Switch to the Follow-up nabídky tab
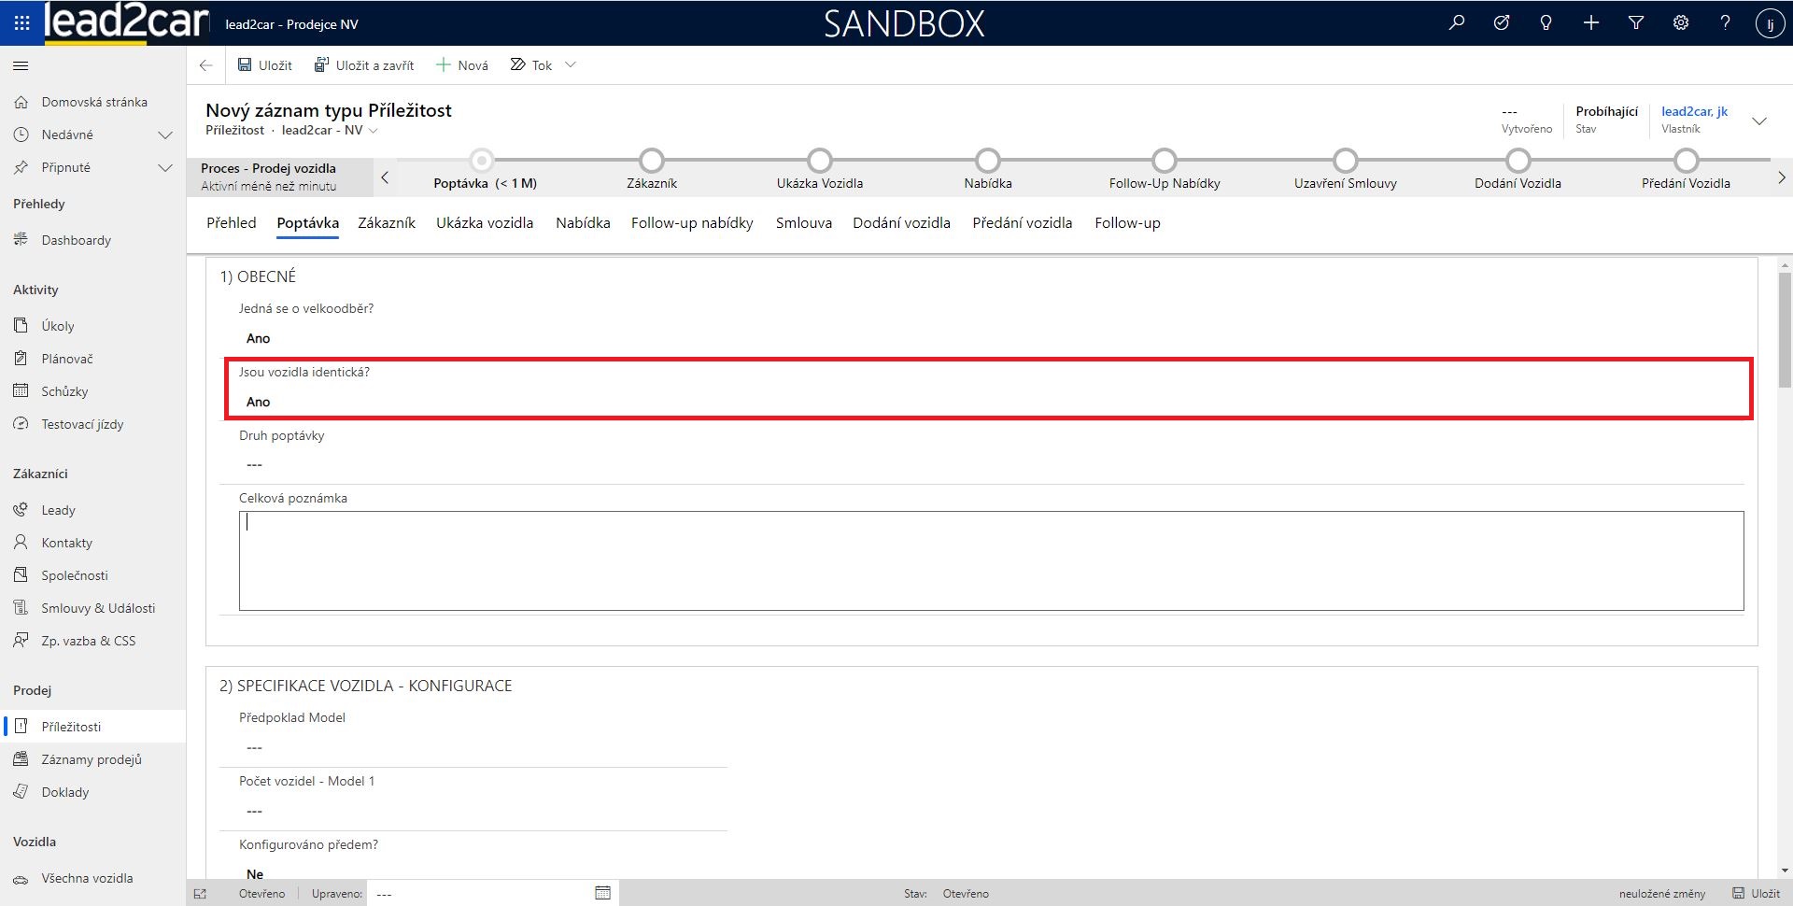Image resolution: width=1793 pixels, height=906 pixels. pos(692,223)
